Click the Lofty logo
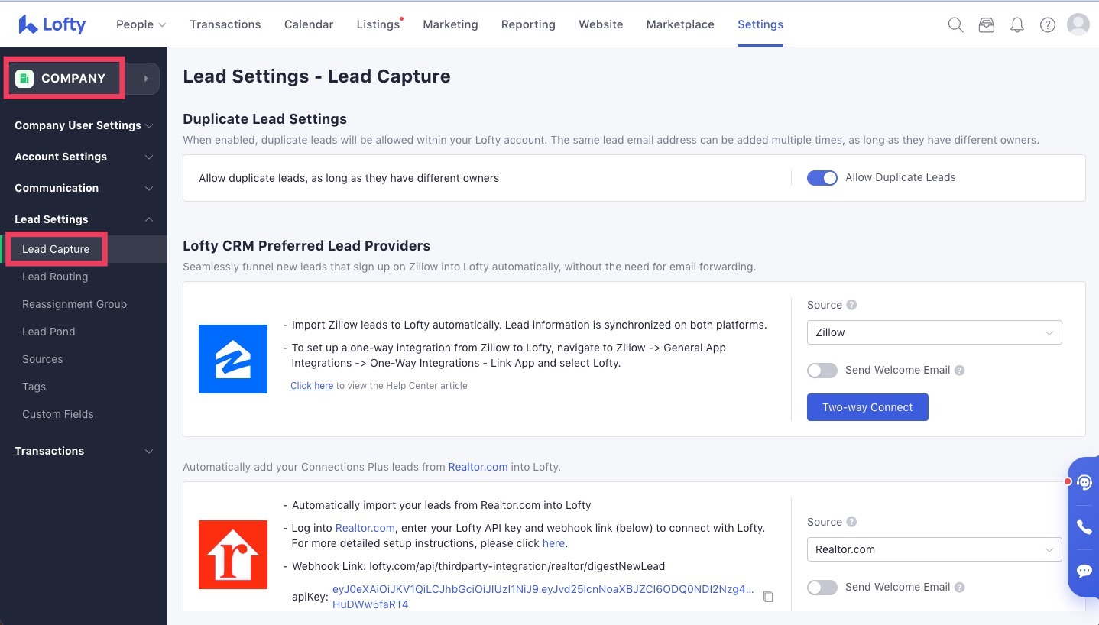This screenshot has width=1099, height=625. point(52,24)
